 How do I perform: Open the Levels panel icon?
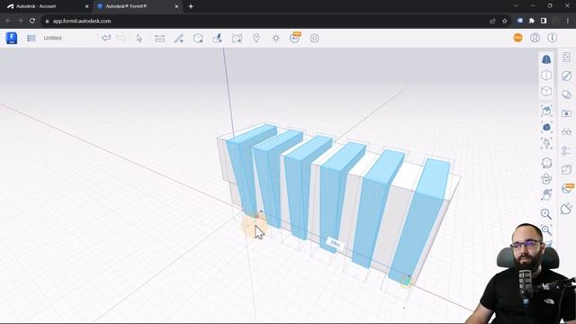coord(566,169)
